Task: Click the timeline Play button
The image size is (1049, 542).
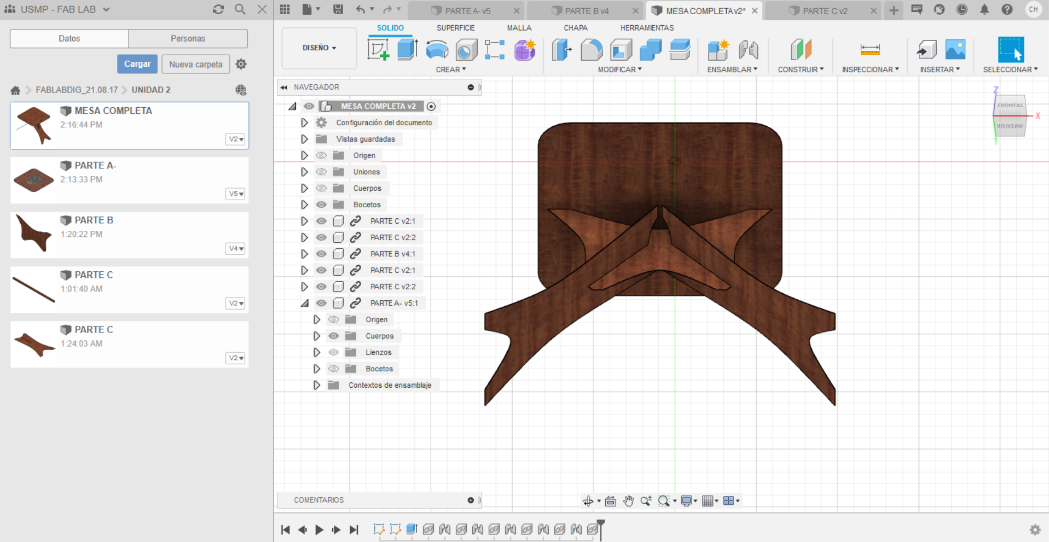Action: click(x=319, y=529)
